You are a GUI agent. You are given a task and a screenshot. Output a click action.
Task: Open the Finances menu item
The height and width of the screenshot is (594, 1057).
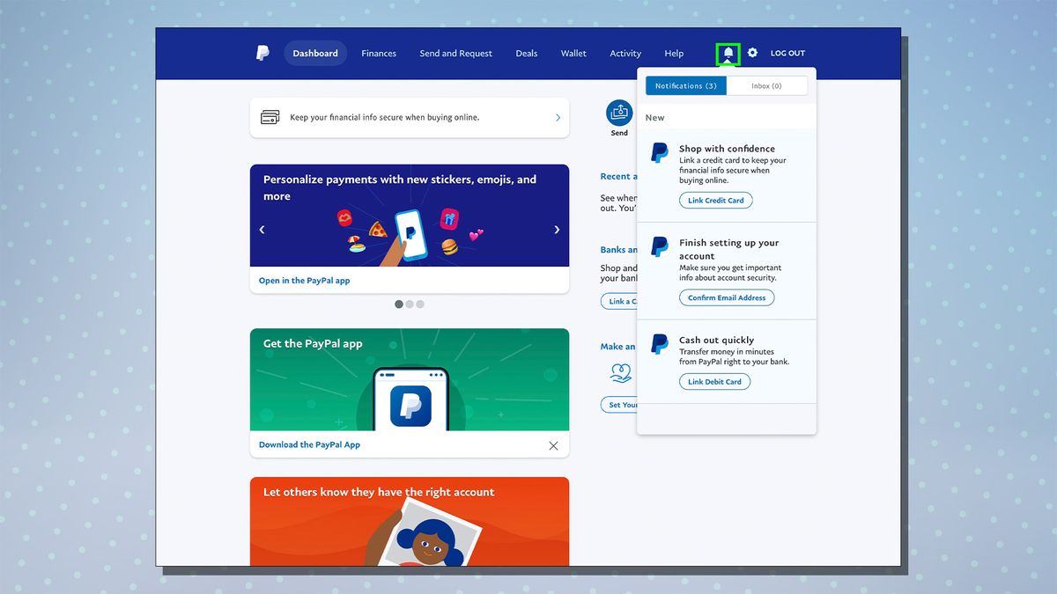click(x=379, y=53)
